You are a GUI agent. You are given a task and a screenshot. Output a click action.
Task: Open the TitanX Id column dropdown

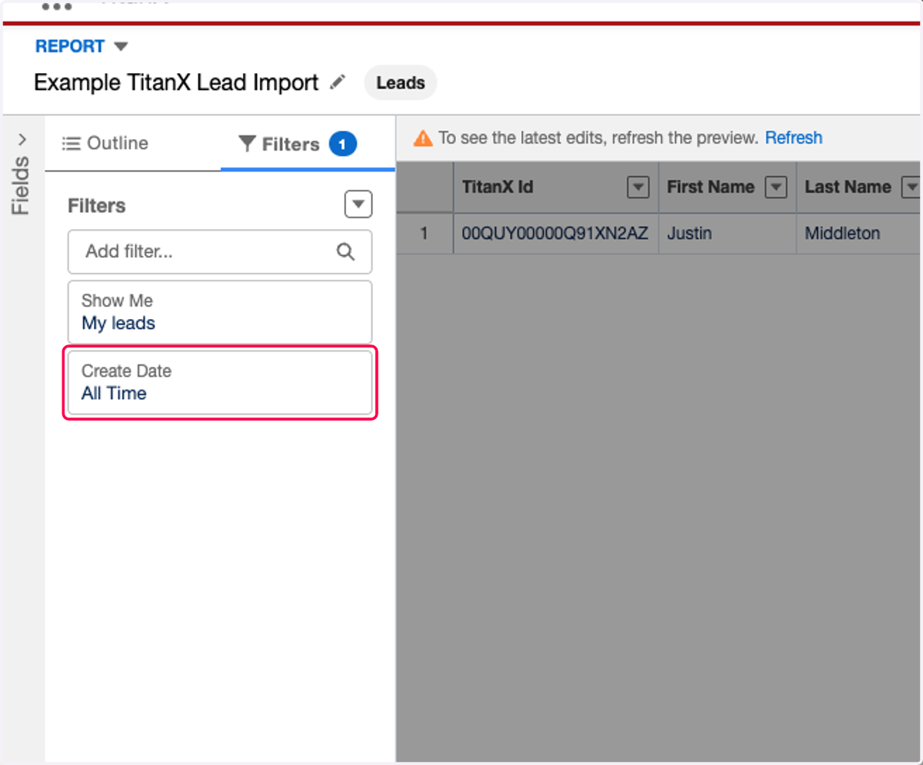click(638, 187)
